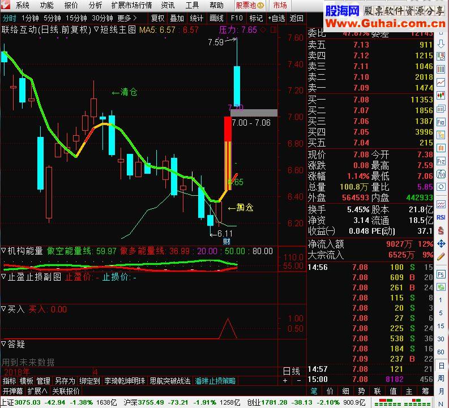Select the line trend chart icon in sidebar
The width and height of the screenshot is (449, 408).
pos(441,83)
